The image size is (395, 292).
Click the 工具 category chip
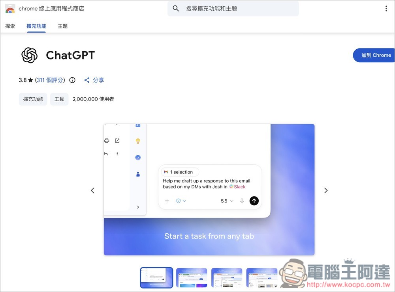tap(59, 99)
